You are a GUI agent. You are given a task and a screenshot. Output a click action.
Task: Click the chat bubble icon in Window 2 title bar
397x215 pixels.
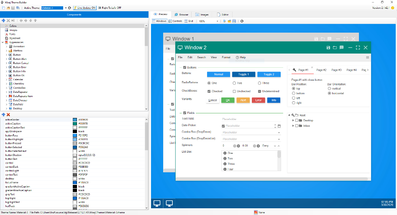(341, 48)
